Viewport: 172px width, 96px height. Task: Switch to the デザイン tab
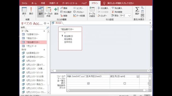[x=95, y=3]
